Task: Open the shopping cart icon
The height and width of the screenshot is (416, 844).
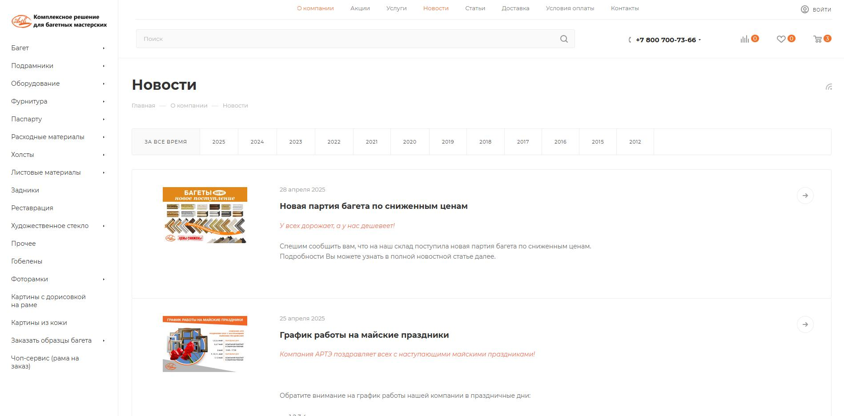Action: click(817, 39)
